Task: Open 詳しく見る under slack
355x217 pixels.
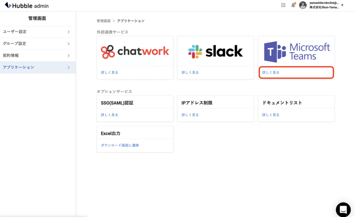Action: click(x=190, y=72)
